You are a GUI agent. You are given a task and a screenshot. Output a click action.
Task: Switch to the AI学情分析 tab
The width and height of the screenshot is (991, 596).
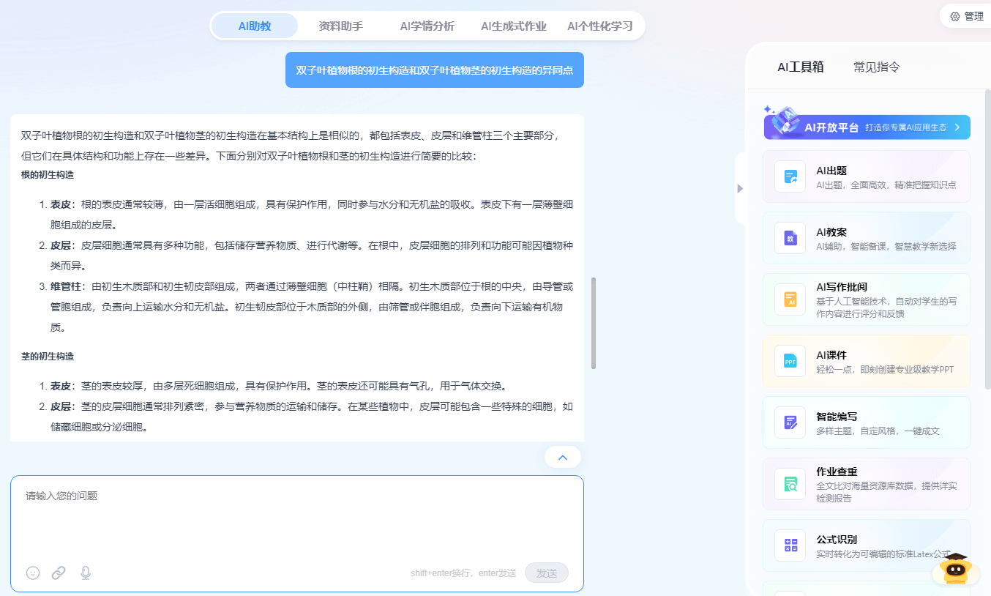(x=427, y=26)
